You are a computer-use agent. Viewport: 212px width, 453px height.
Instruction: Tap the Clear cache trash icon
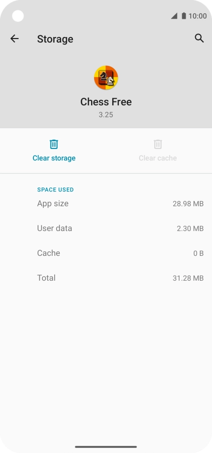(x=158, y=144)
